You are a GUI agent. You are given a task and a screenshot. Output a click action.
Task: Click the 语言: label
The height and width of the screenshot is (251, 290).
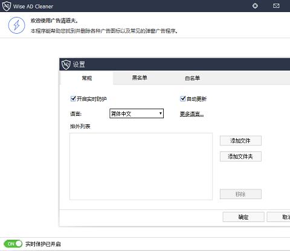point(76,114)
